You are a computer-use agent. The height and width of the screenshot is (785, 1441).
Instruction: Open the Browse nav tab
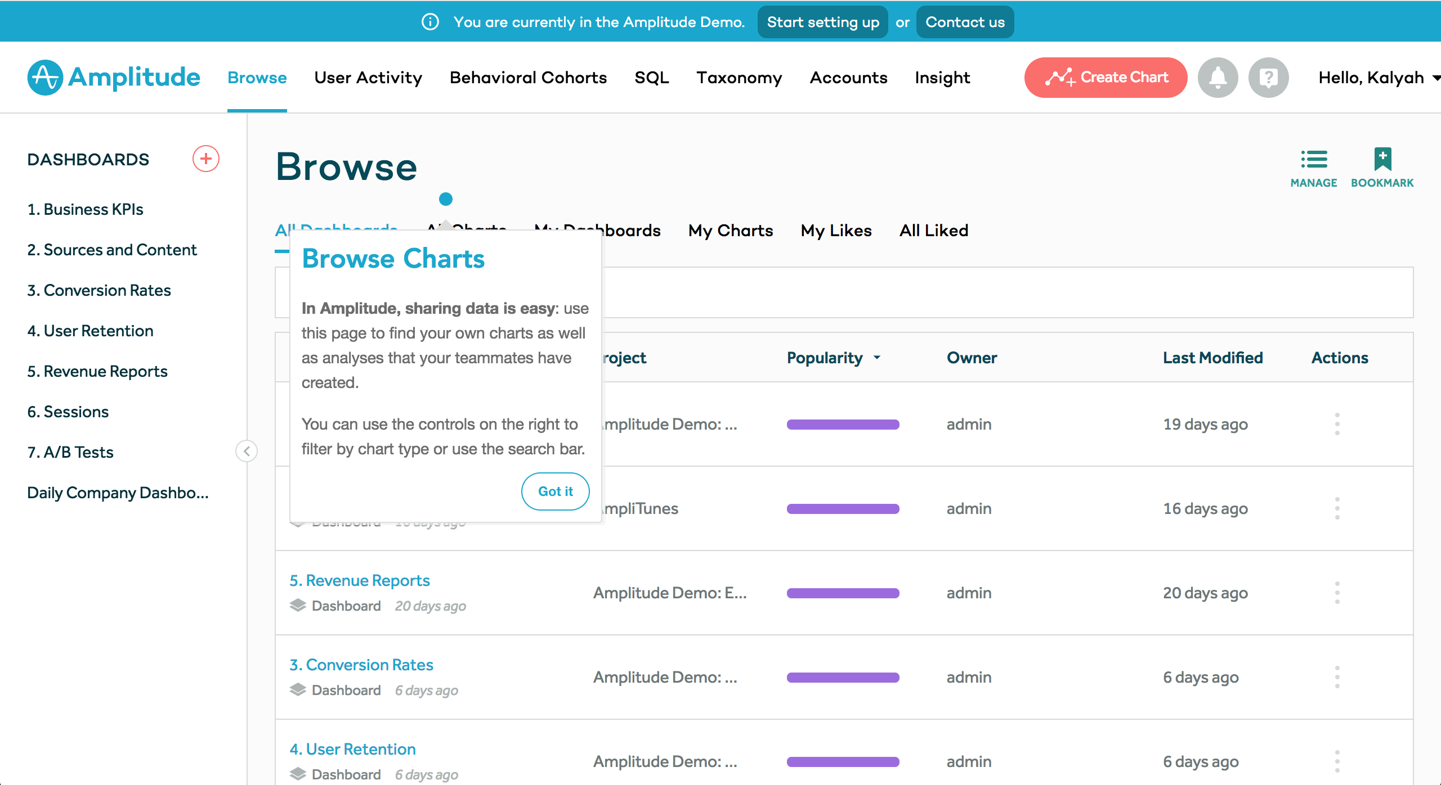(257, 78)
